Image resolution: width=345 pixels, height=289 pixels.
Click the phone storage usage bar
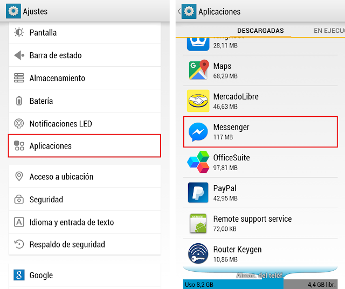(x=260, y=284)
